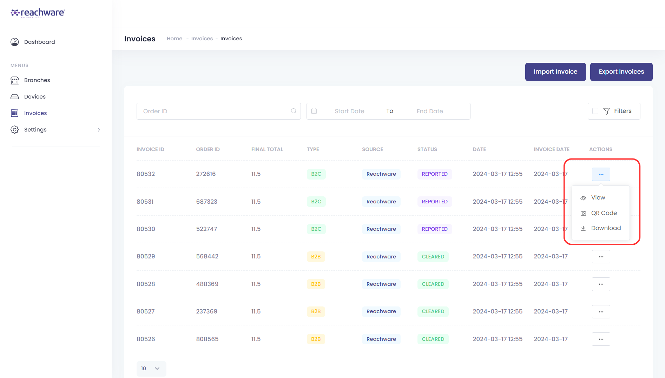
Task: Open actions menu for invoice 80526
Action: (x=601, y=339)
